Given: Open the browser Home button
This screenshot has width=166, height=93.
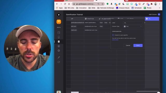Looking at the screenshot, I should 69,4.
